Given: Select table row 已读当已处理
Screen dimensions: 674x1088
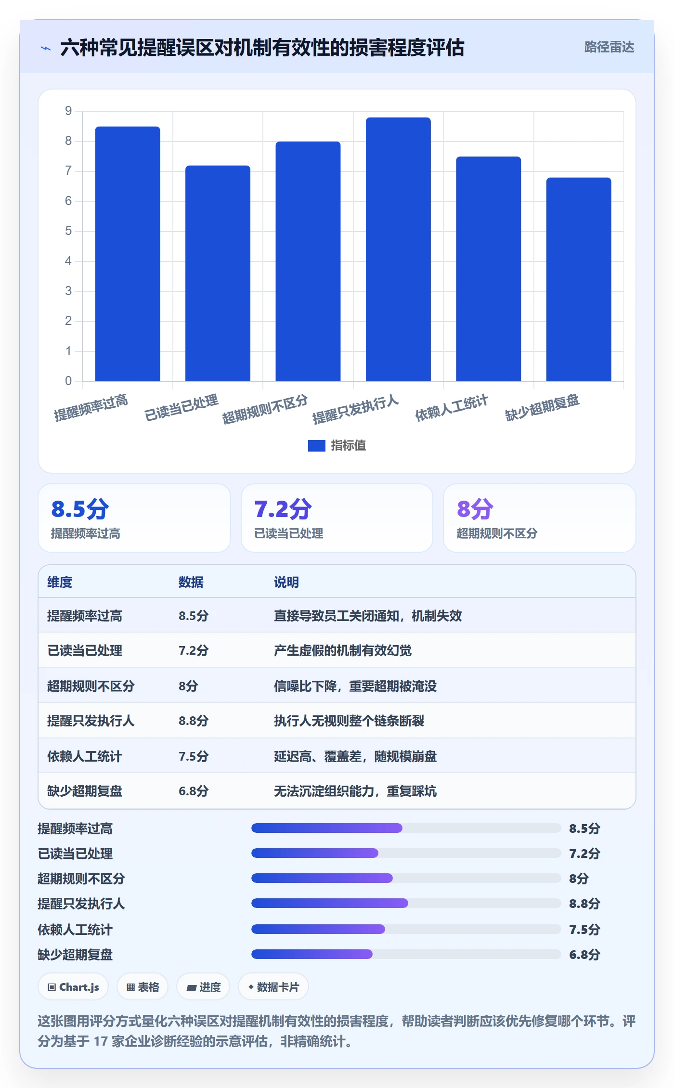Looking at the screenshot, I should [x=337, y=650].
